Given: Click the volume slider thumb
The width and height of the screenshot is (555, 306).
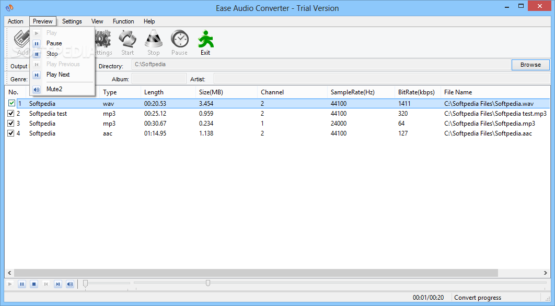Looking at the screenshot, I should [85, 284].
